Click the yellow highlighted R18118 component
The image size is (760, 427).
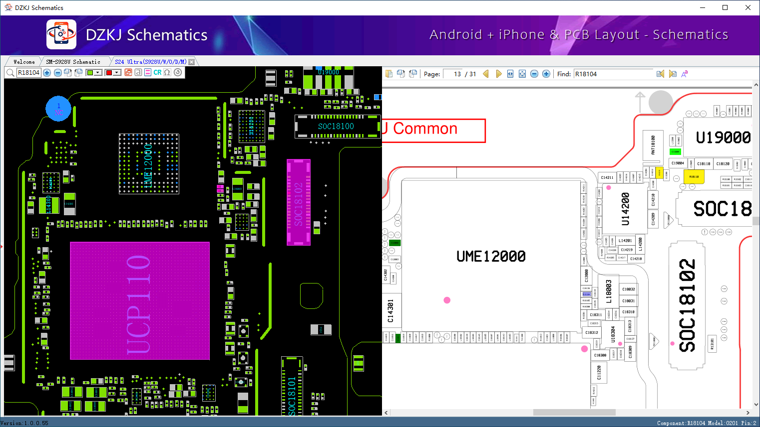[x=694, y=176]
